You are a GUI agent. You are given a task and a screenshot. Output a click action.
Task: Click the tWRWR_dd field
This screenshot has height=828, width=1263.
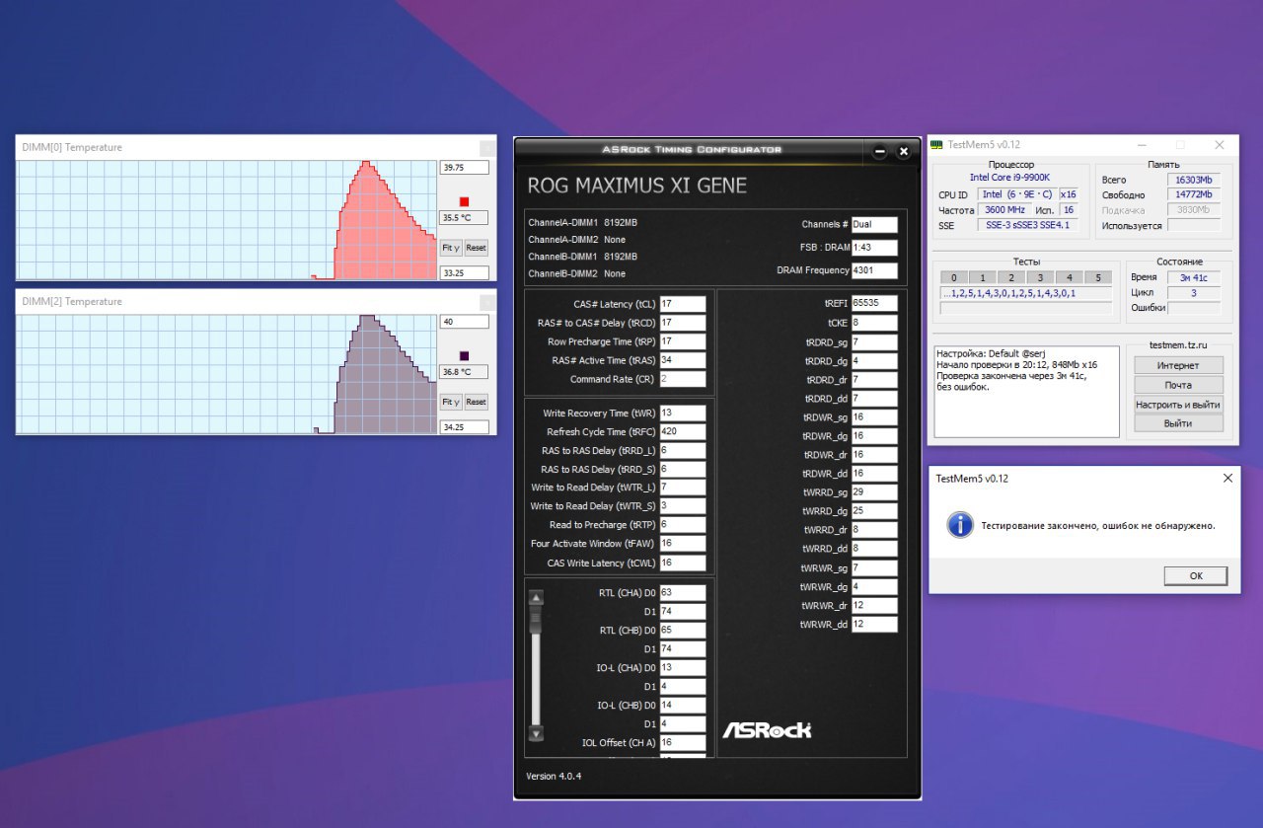(x=874, y=625)
